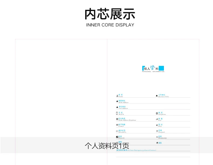This screenshot has width=213, height=165.
Task: Click the mobile phone icon beside Mobile
Action: [117, 113]
